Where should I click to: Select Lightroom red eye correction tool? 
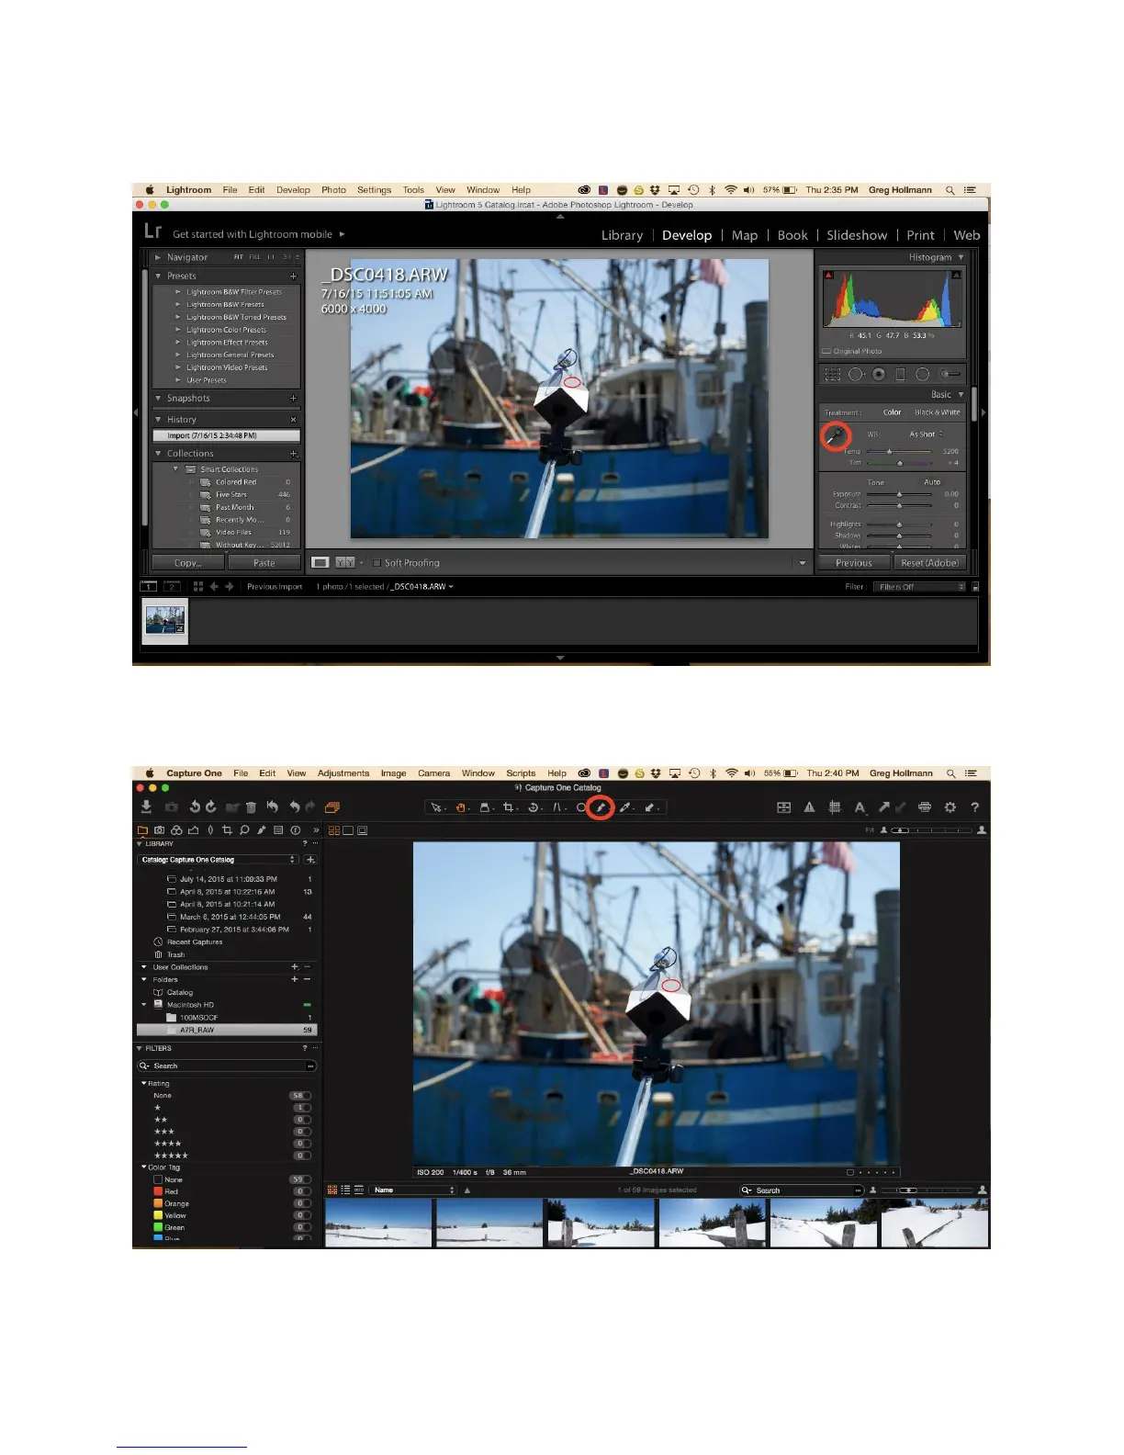(879, 374)
